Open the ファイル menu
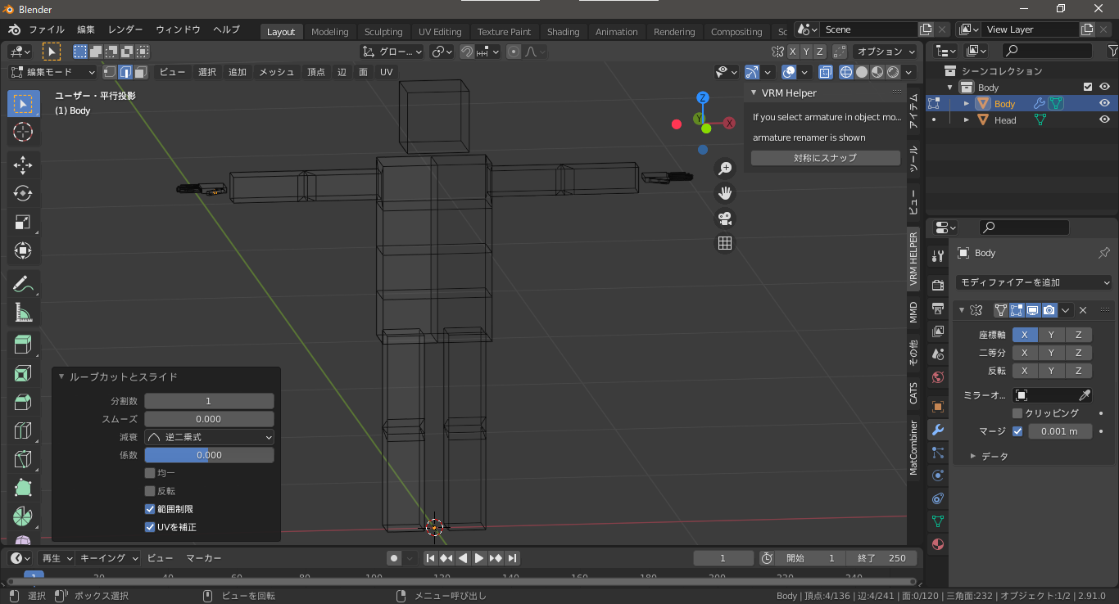1119x604 pixels. [47, 29]
